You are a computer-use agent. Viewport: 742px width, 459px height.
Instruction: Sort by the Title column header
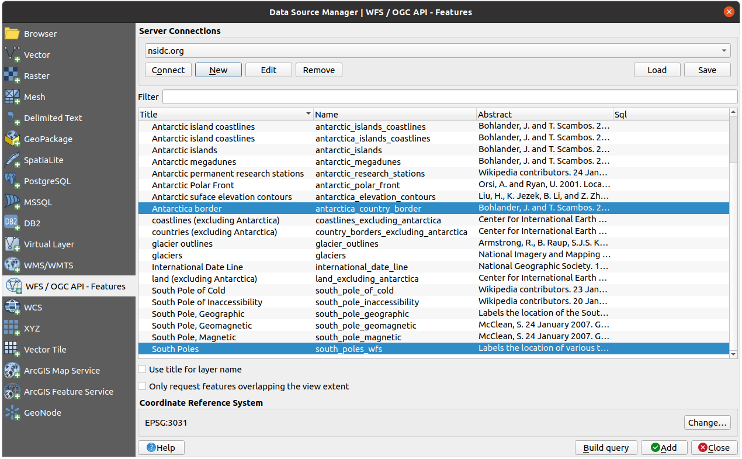pos(225,115)
